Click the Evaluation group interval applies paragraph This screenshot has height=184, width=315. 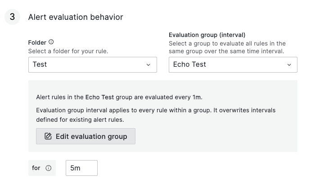coord(155,115)
